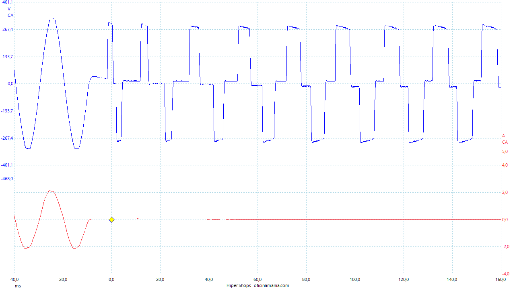Click the red 4,0 current axis label
The image size is (515, 289).
tap(505, 165)
